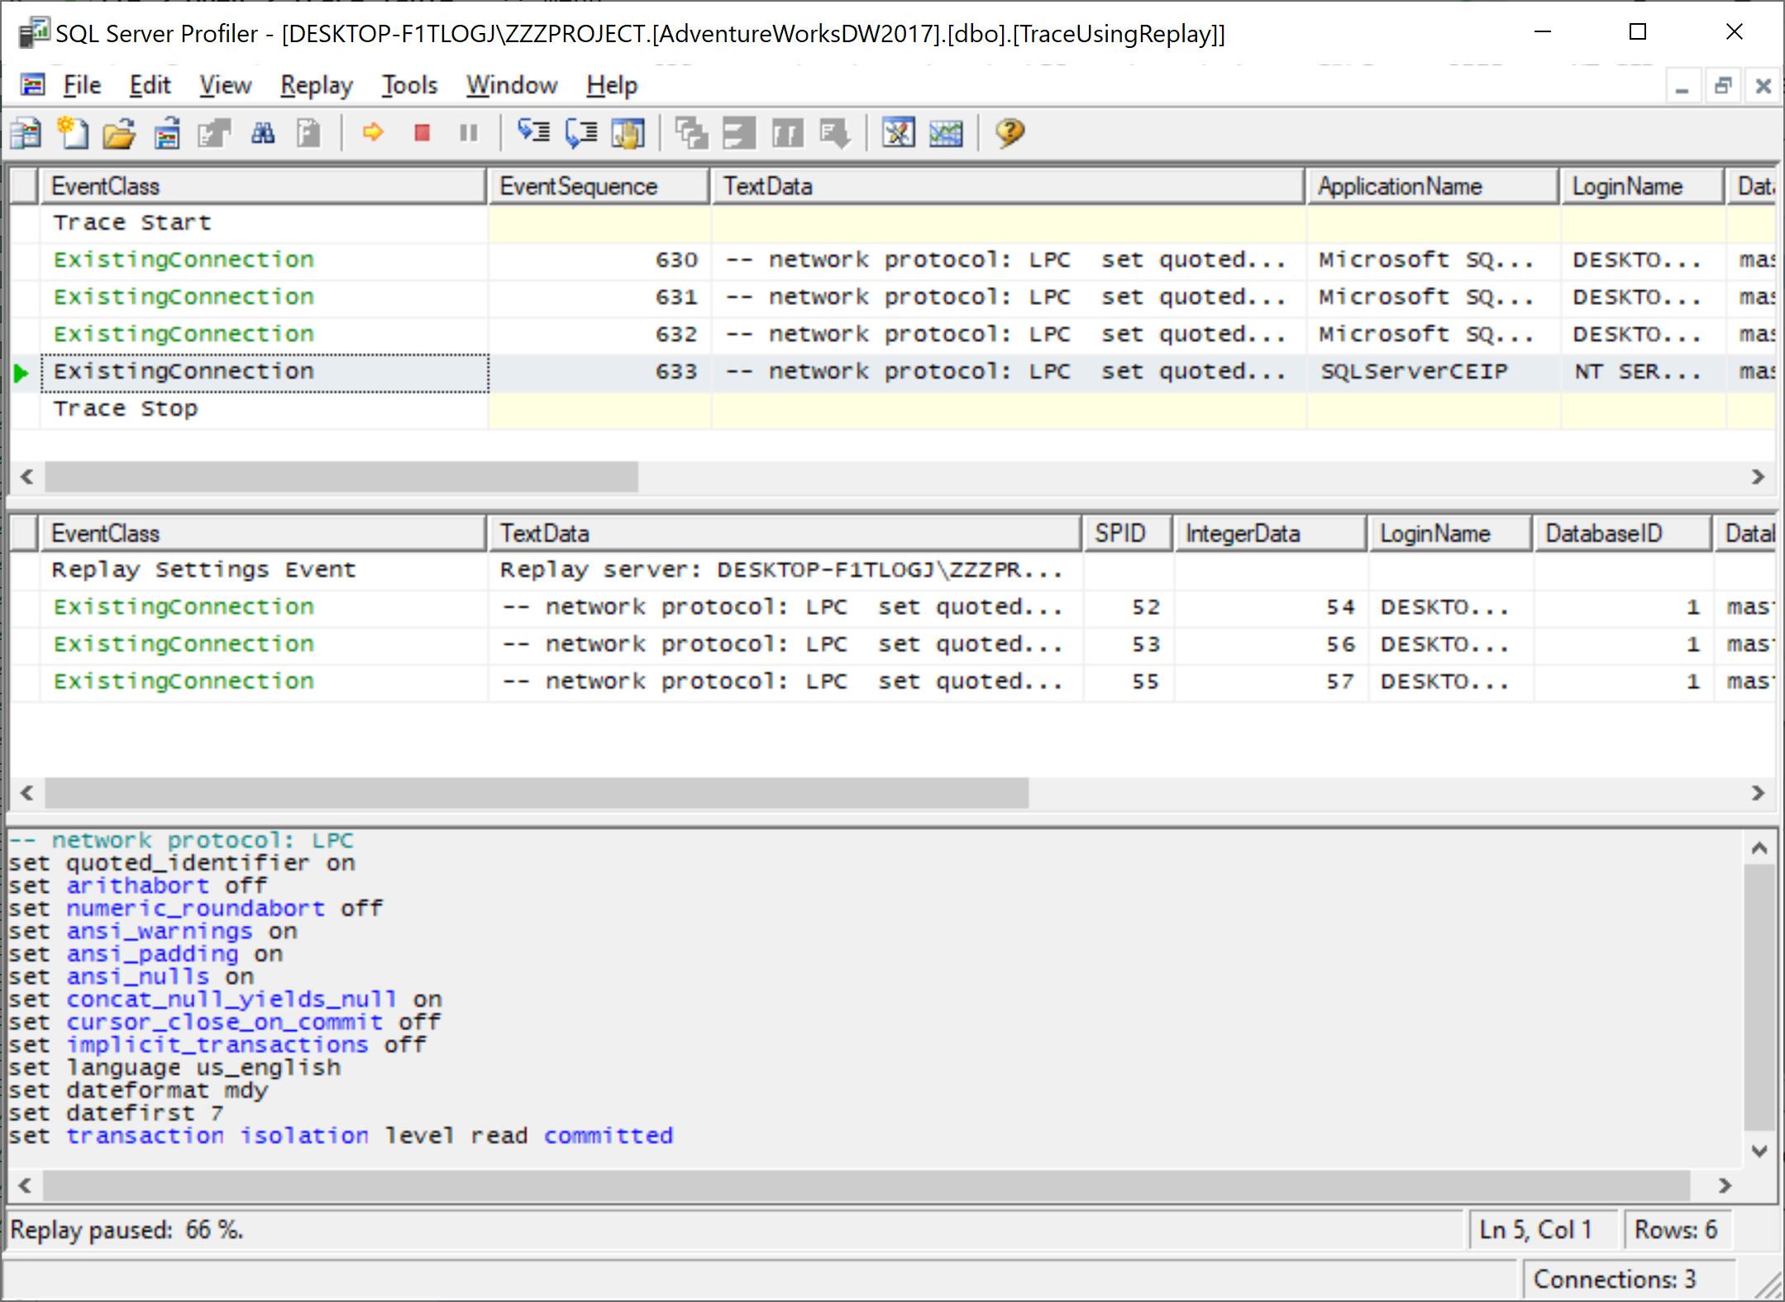
Task: Select the Replay Settings Event row
Action: [203, 570]
